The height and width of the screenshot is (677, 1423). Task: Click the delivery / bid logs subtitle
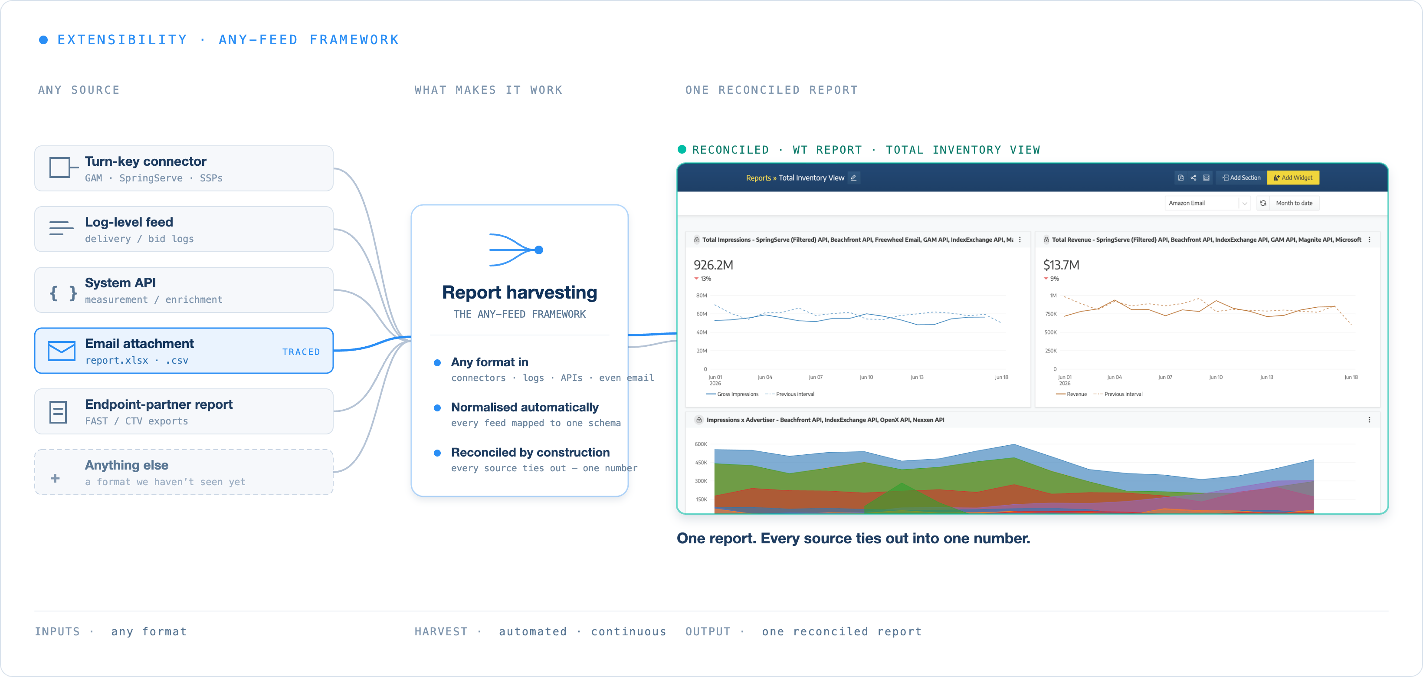click(139, 239)
